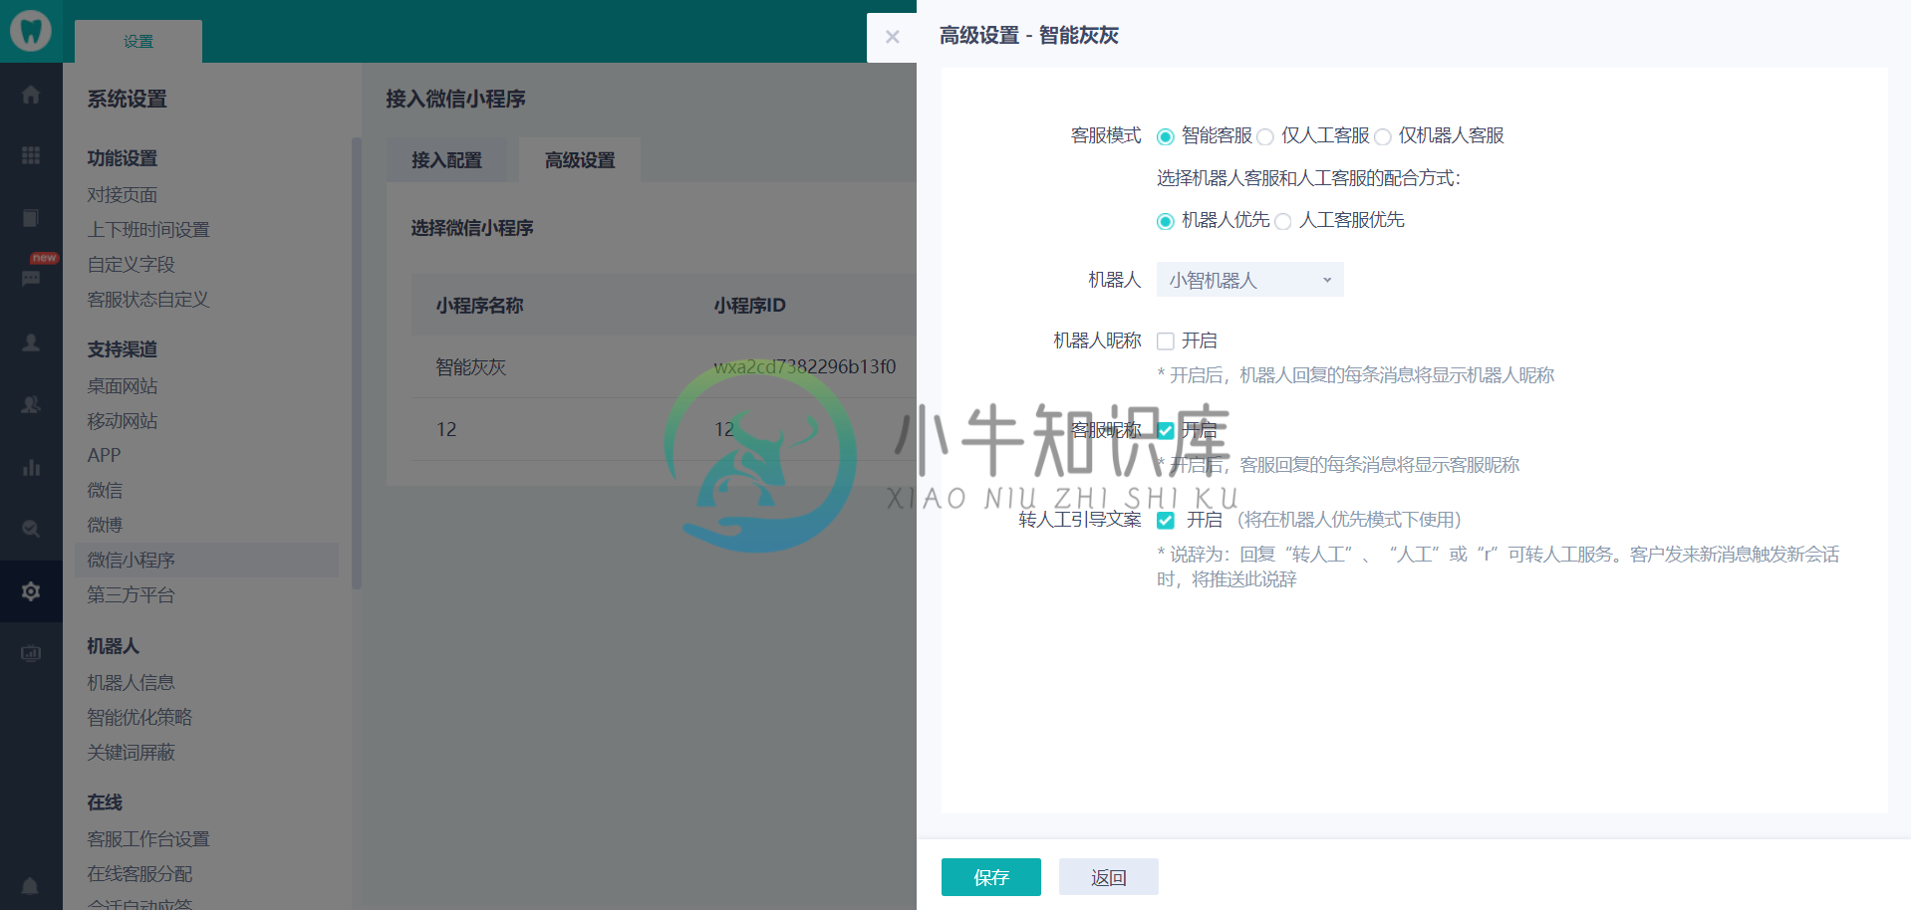Screen dimensions: 1911x910
Task: Open the 小智机器人 robot dropdown
Action: click(x=1249, y=280)
